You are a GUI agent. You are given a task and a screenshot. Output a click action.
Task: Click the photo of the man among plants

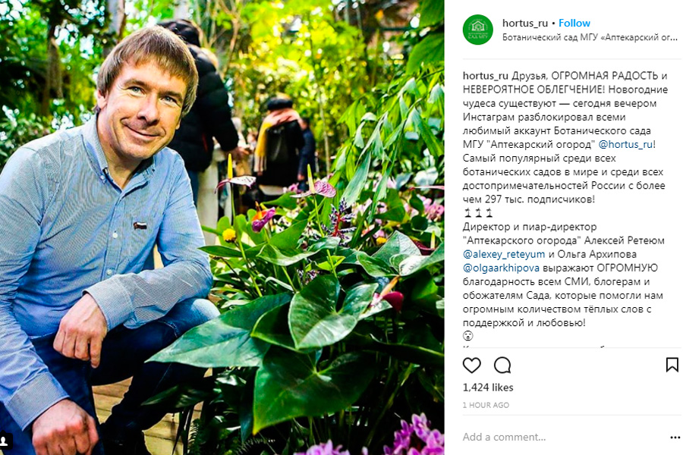pos(228,227)
